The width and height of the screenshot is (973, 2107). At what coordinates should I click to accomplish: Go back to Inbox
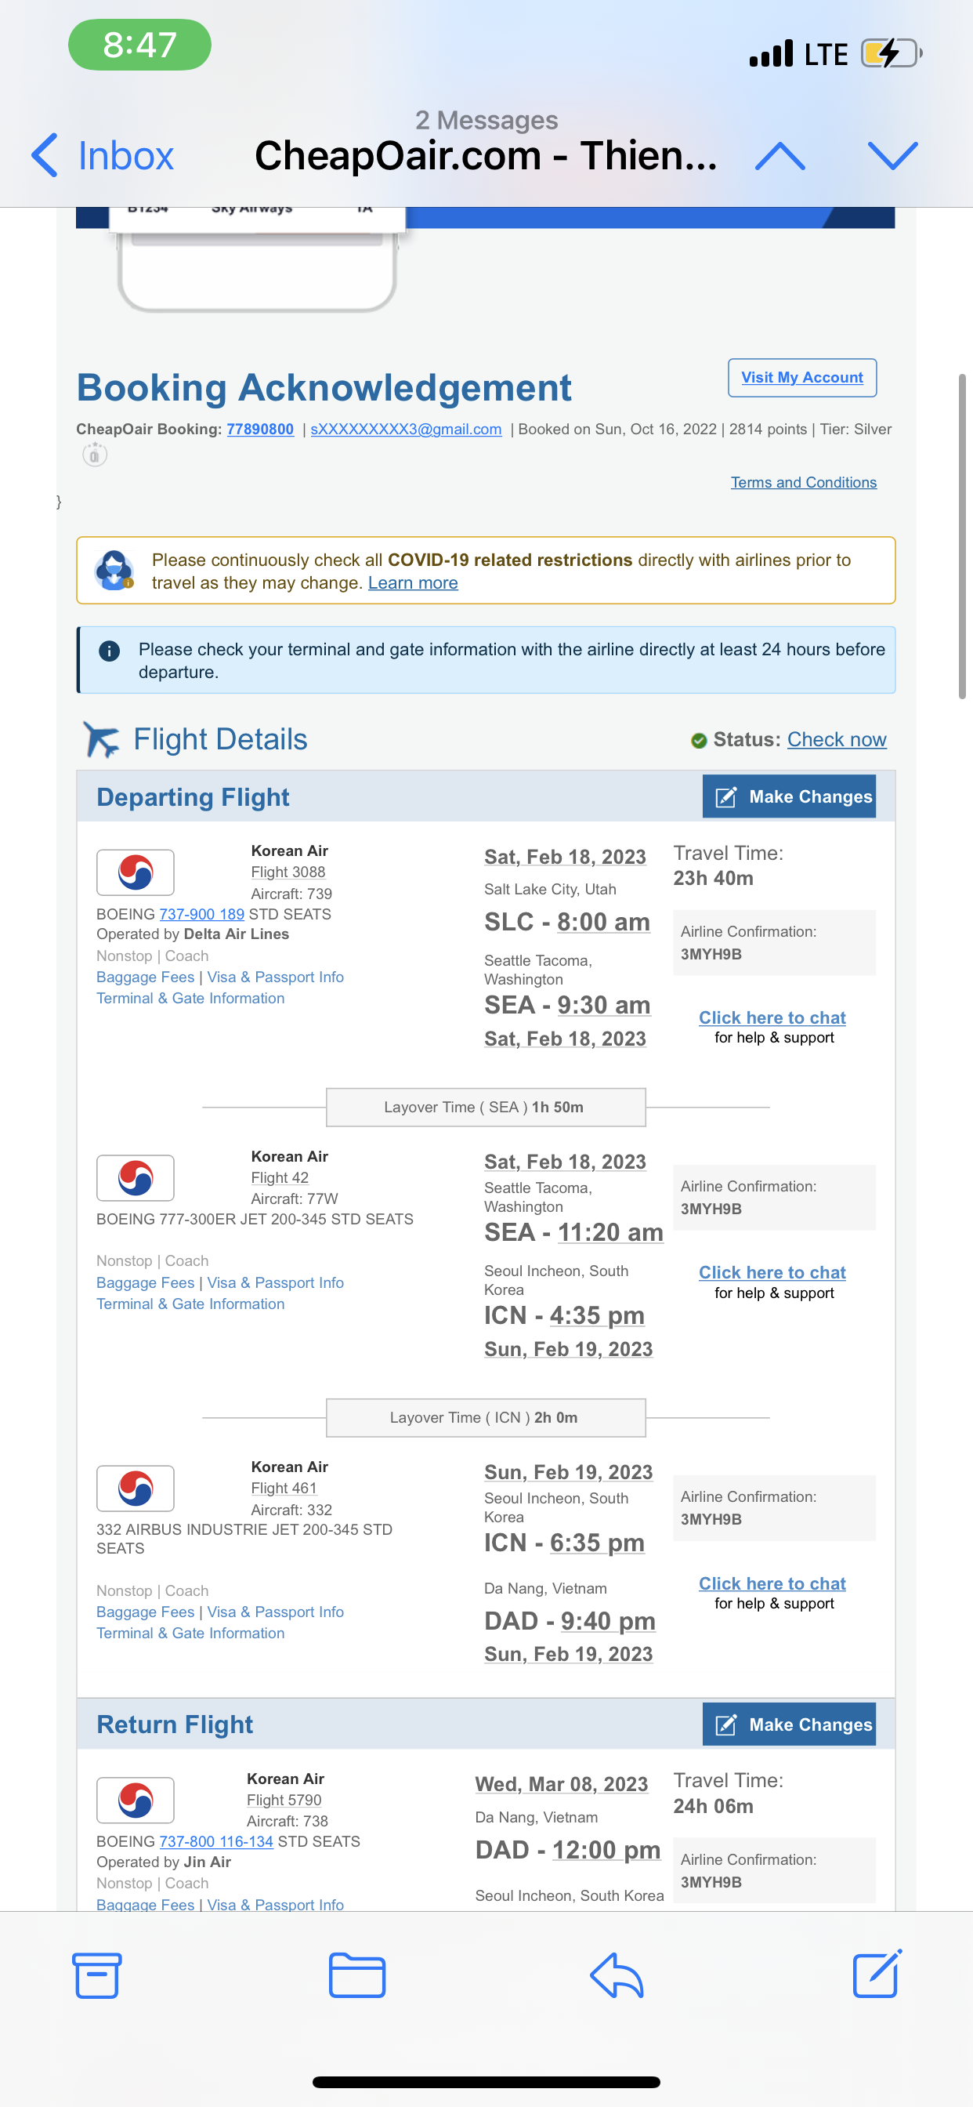coord(103,155)
